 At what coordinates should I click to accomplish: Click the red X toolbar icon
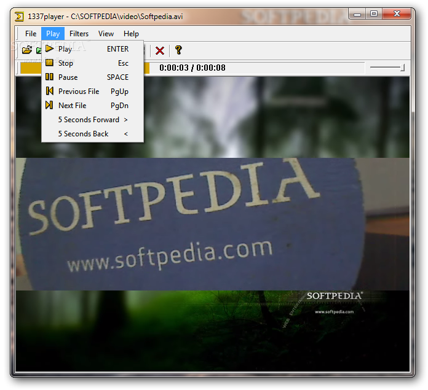(x=160, y=50)
